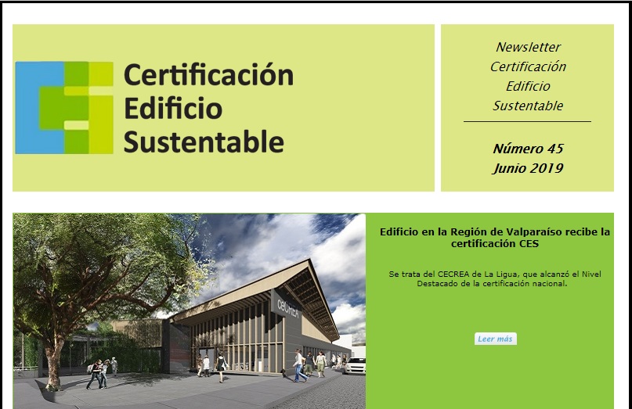Image resolution: width=632 pixels, height=409 pixels.
Task: Click the white car in the rendering
Action: coord(355,365)
